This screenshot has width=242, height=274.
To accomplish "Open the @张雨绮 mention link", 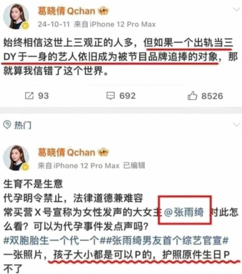I will pos(184,212).
